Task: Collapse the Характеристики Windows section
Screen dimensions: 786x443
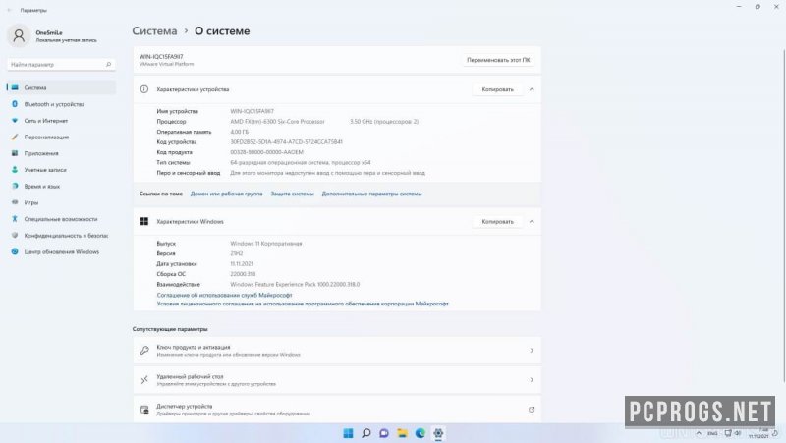Action: tap(532, 222)
